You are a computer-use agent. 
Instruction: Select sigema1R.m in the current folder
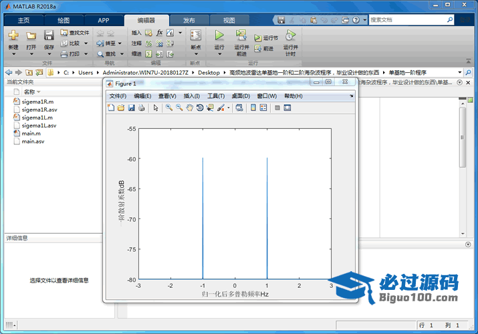click(x=37, y=102)
